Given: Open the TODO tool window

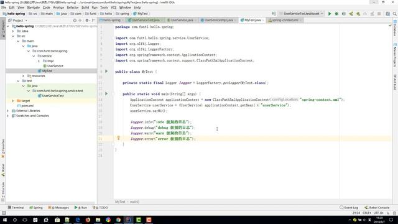Looking at the screenshot, I should [100, 207].
